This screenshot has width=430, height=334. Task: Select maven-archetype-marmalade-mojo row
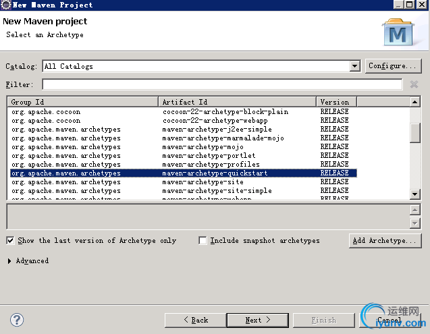pos(184,138)
